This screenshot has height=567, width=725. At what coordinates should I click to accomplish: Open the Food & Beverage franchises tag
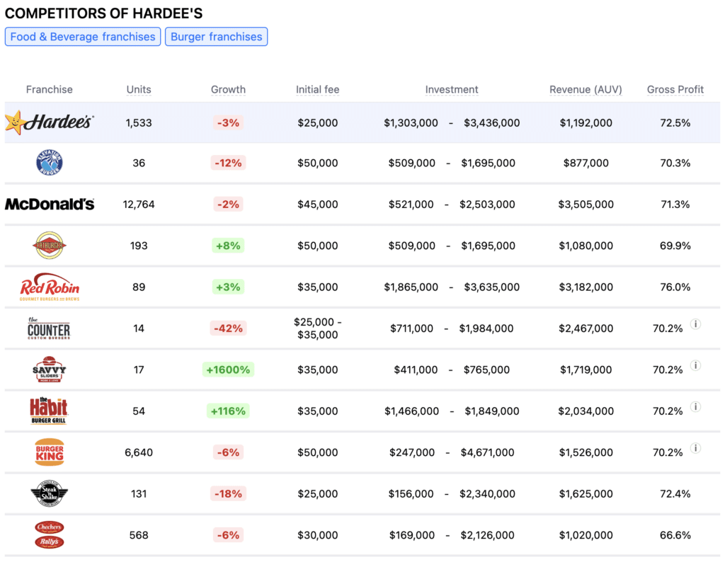(x=83, y=37)
